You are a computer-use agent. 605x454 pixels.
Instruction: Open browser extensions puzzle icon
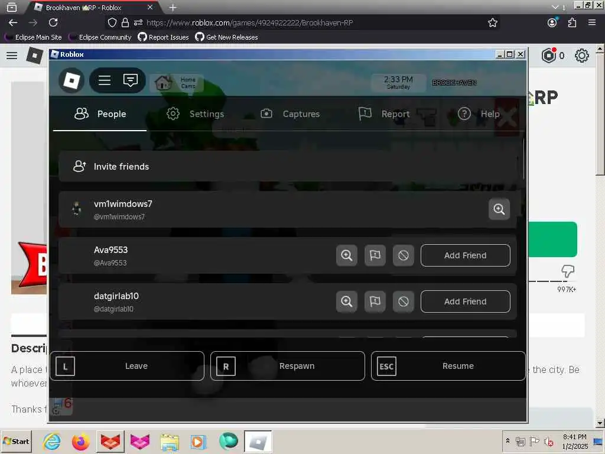click(x=572, y=23)
